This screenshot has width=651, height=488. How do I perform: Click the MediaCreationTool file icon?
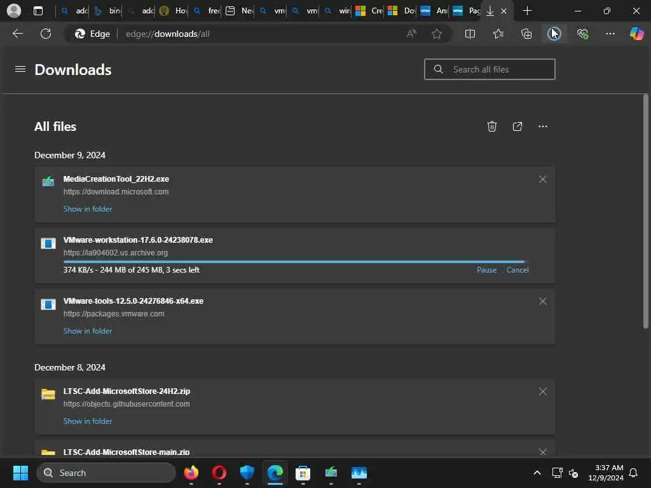(48, 181)
